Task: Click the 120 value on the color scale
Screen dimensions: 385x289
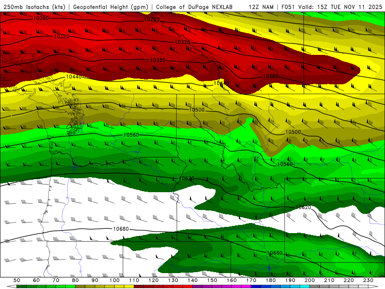Action: [154, 280]
